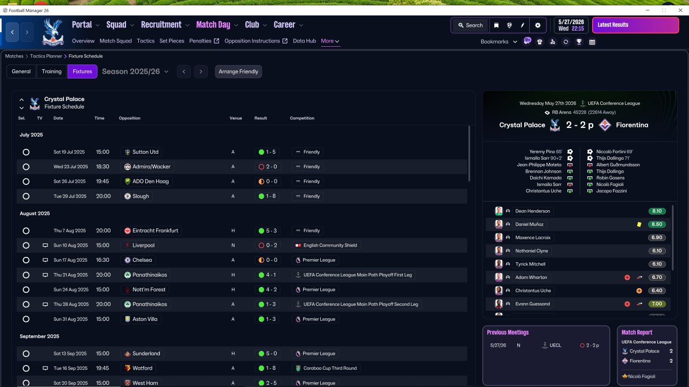Show next season with the right chevron button
689x387 pixels.
(x=201, y=71)
